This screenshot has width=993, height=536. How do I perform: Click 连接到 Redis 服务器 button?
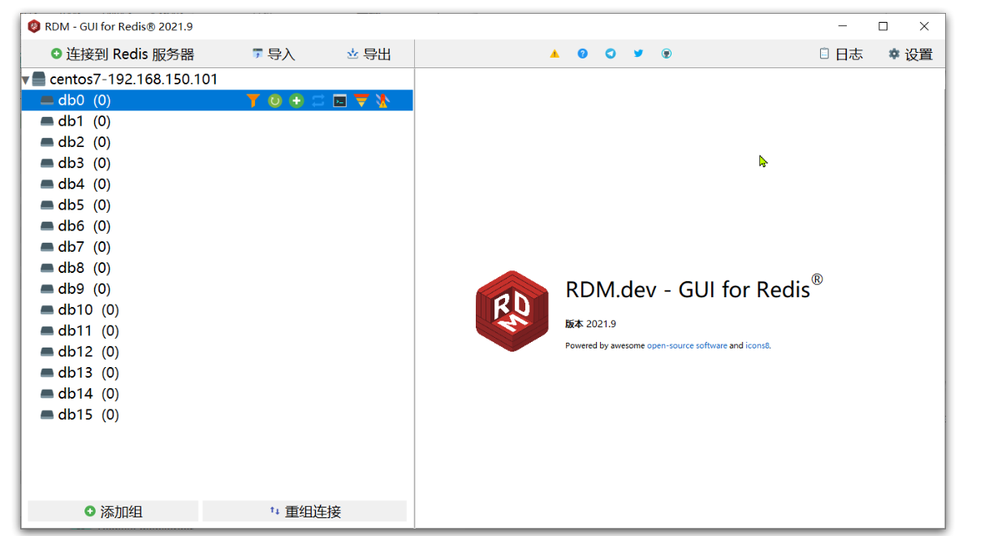point(123,54)
